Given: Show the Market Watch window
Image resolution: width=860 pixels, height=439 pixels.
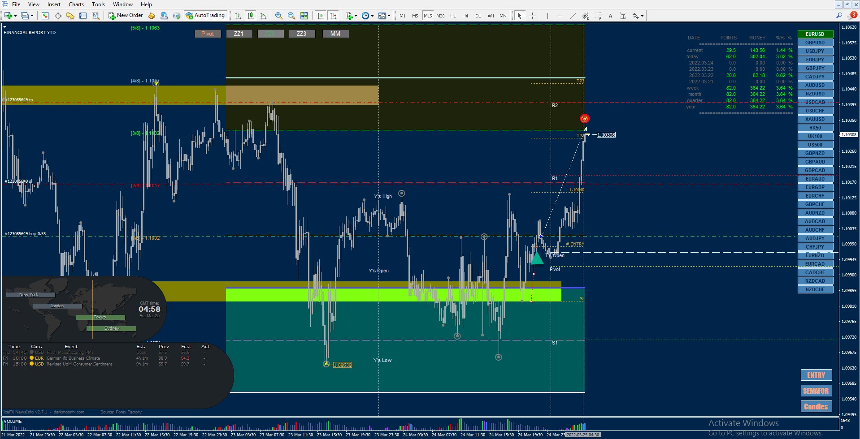Looking at the screenshot, I should click(45, 16).
